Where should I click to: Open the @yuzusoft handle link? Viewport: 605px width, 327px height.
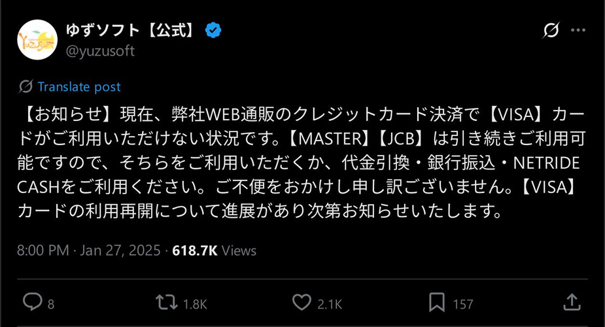click(x=100, y=51)
